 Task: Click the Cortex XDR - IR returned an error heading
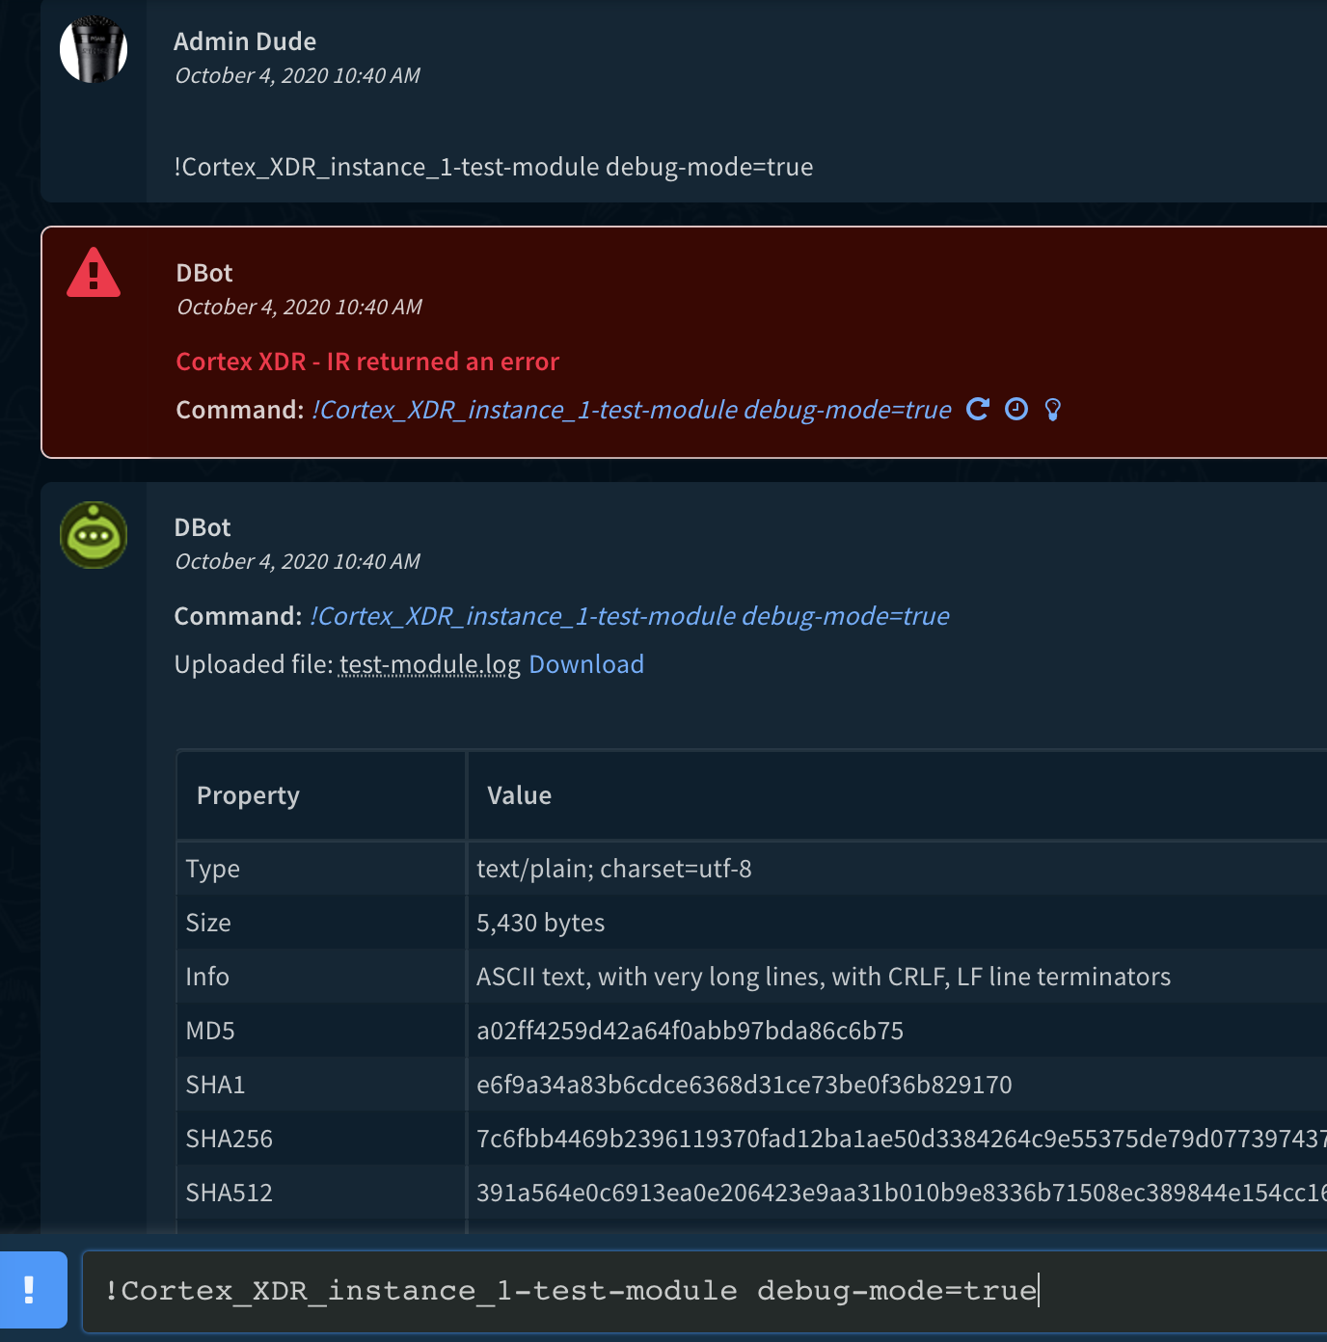pos(367,362)
